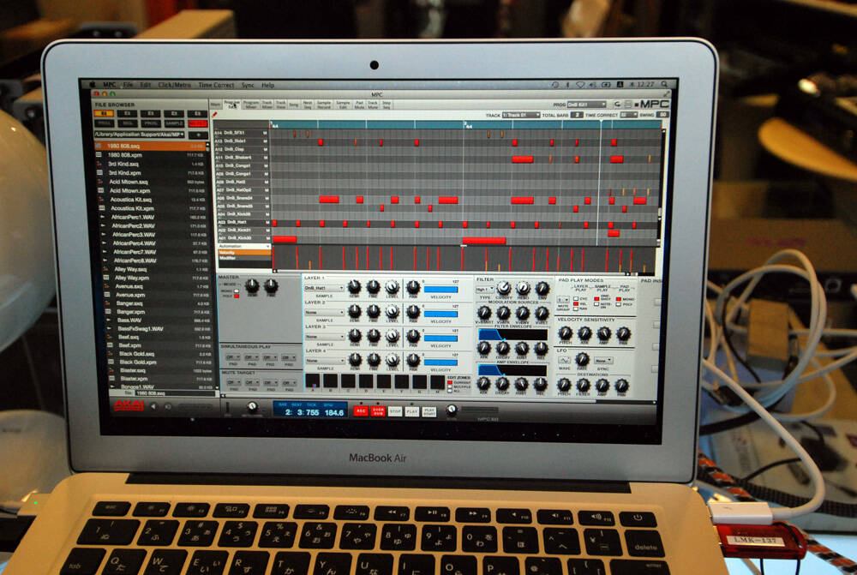857x575 pixels.
Task: Toggle Layer Play Vel option
Action: 576,304
